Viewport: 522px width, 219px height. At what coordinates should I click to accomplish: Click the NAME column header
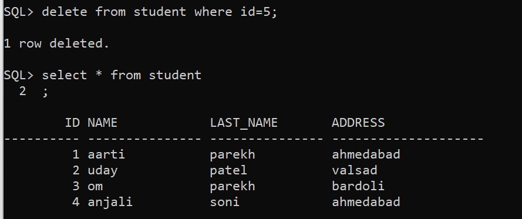[x=103, y=123]
